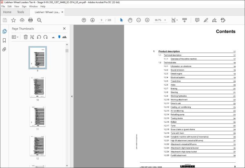Open the Sign document pen icon
The width and height of the screenshot is (245, 168).
214,20
